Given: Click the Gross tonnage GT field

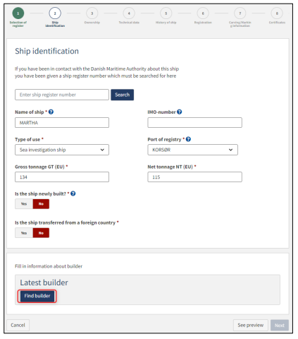Looking at the screenshot, I should (62, 177).
